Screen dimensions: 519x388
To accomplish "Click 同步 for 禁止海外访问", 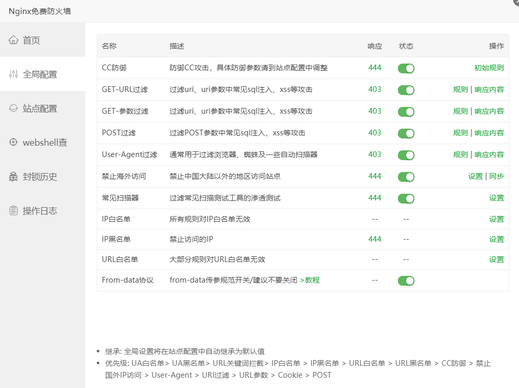I will [497, 176].
